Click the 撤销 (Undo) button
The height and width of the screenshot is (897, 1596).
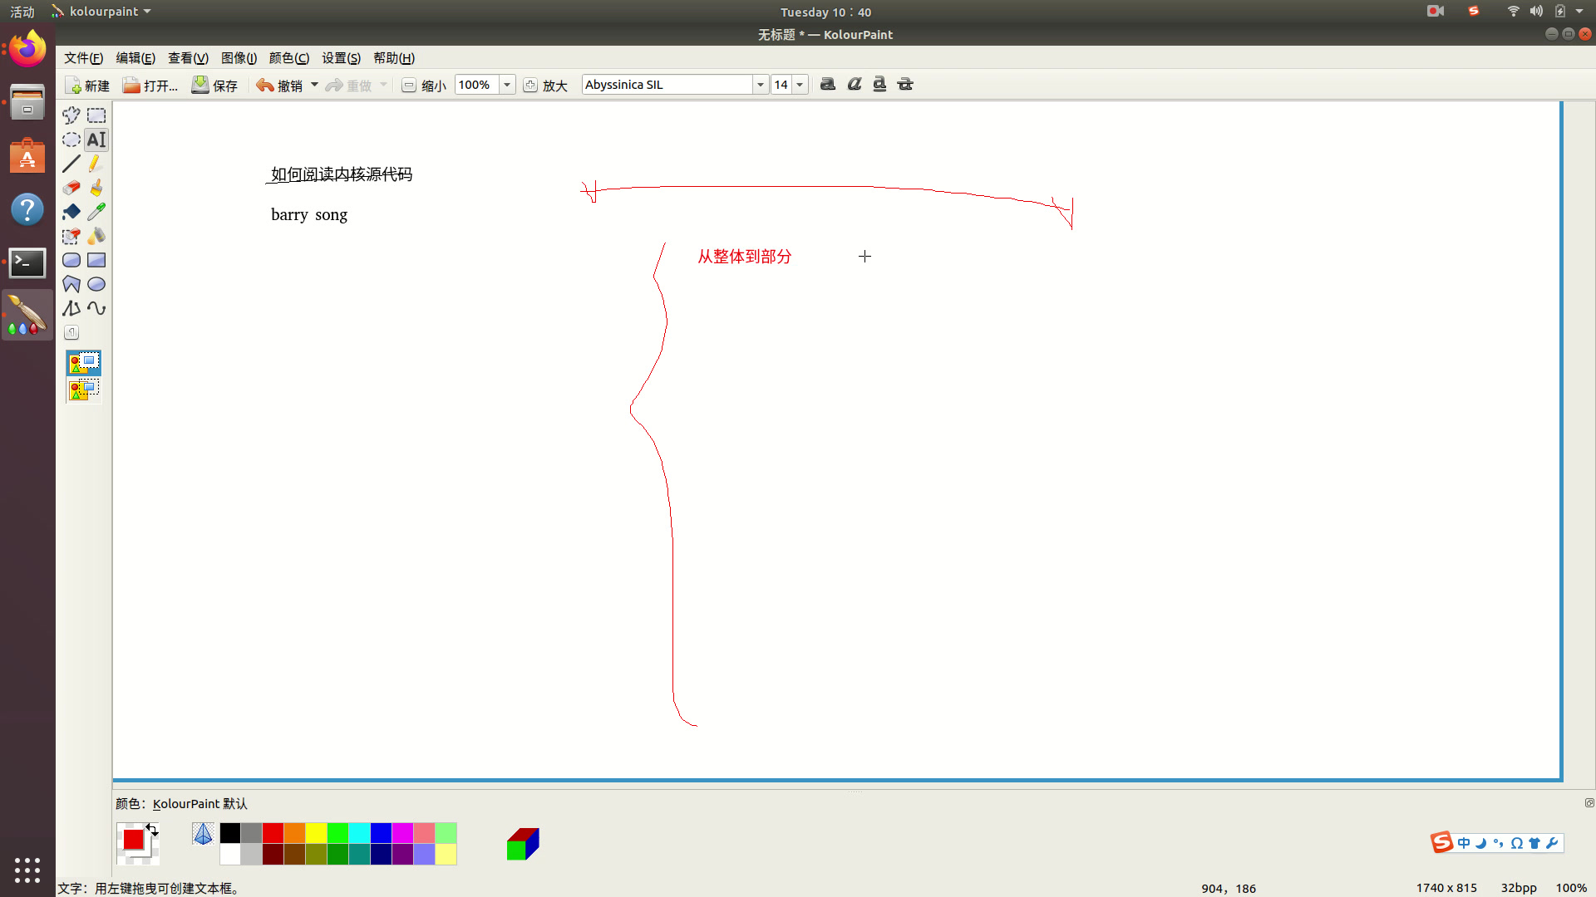click(x=279, y=86)
